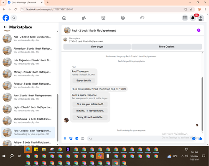Close the Messenger | Facebook tab
209x166 pixels.
42,3
